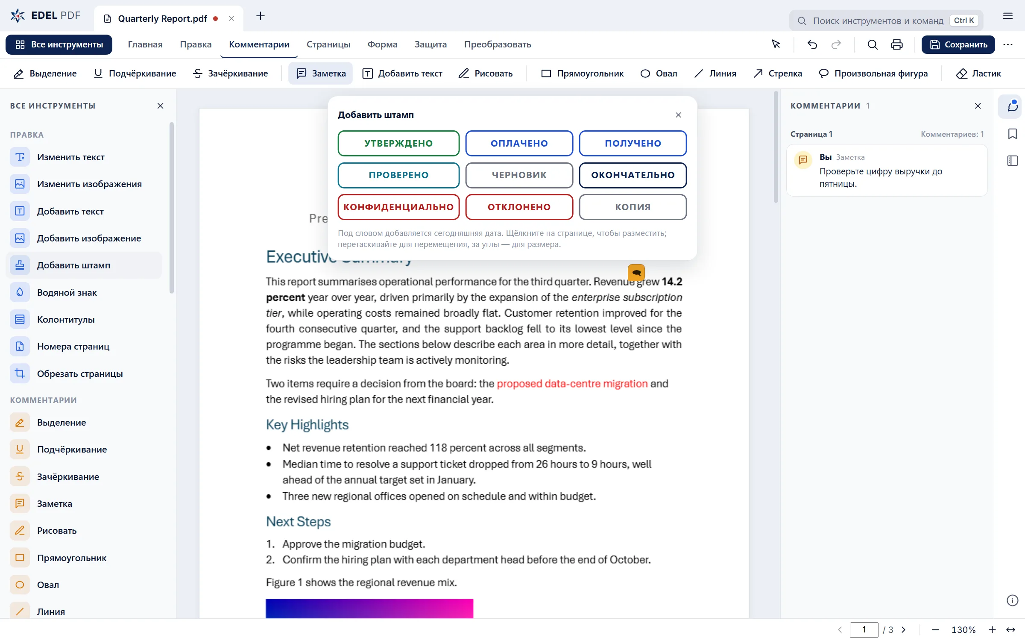Zoom in with the plus button
Screen dimensions: 1025x641
click(992, 630)
